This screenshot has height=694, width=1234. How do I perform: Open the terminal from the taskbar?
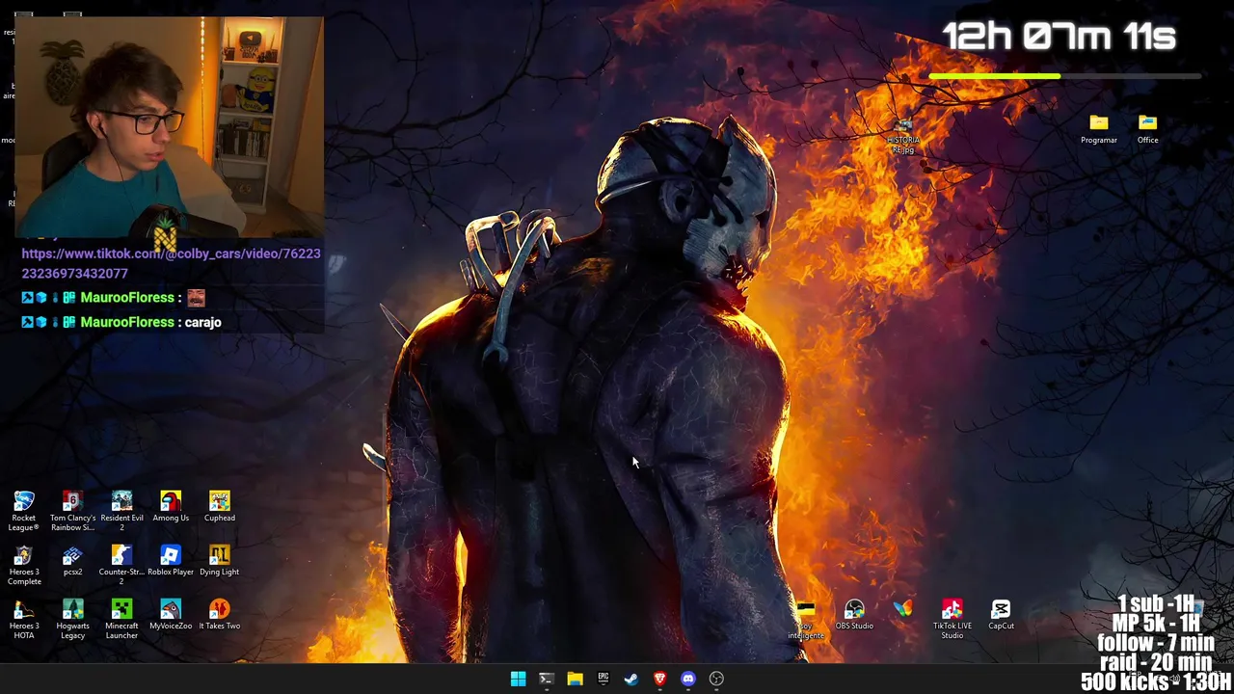click(x=546, y=679)
